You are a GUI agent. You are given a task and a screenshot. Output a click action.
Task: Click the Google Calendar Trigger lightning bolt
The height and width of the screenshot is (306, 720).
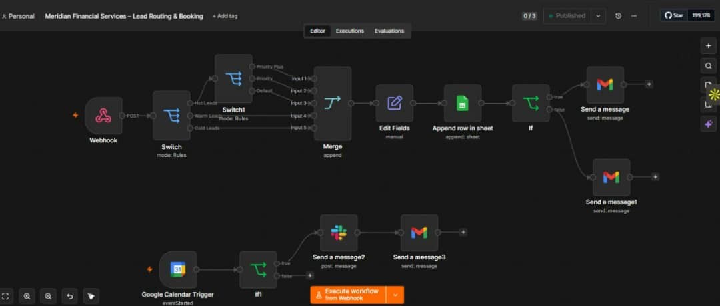[149, 269]
